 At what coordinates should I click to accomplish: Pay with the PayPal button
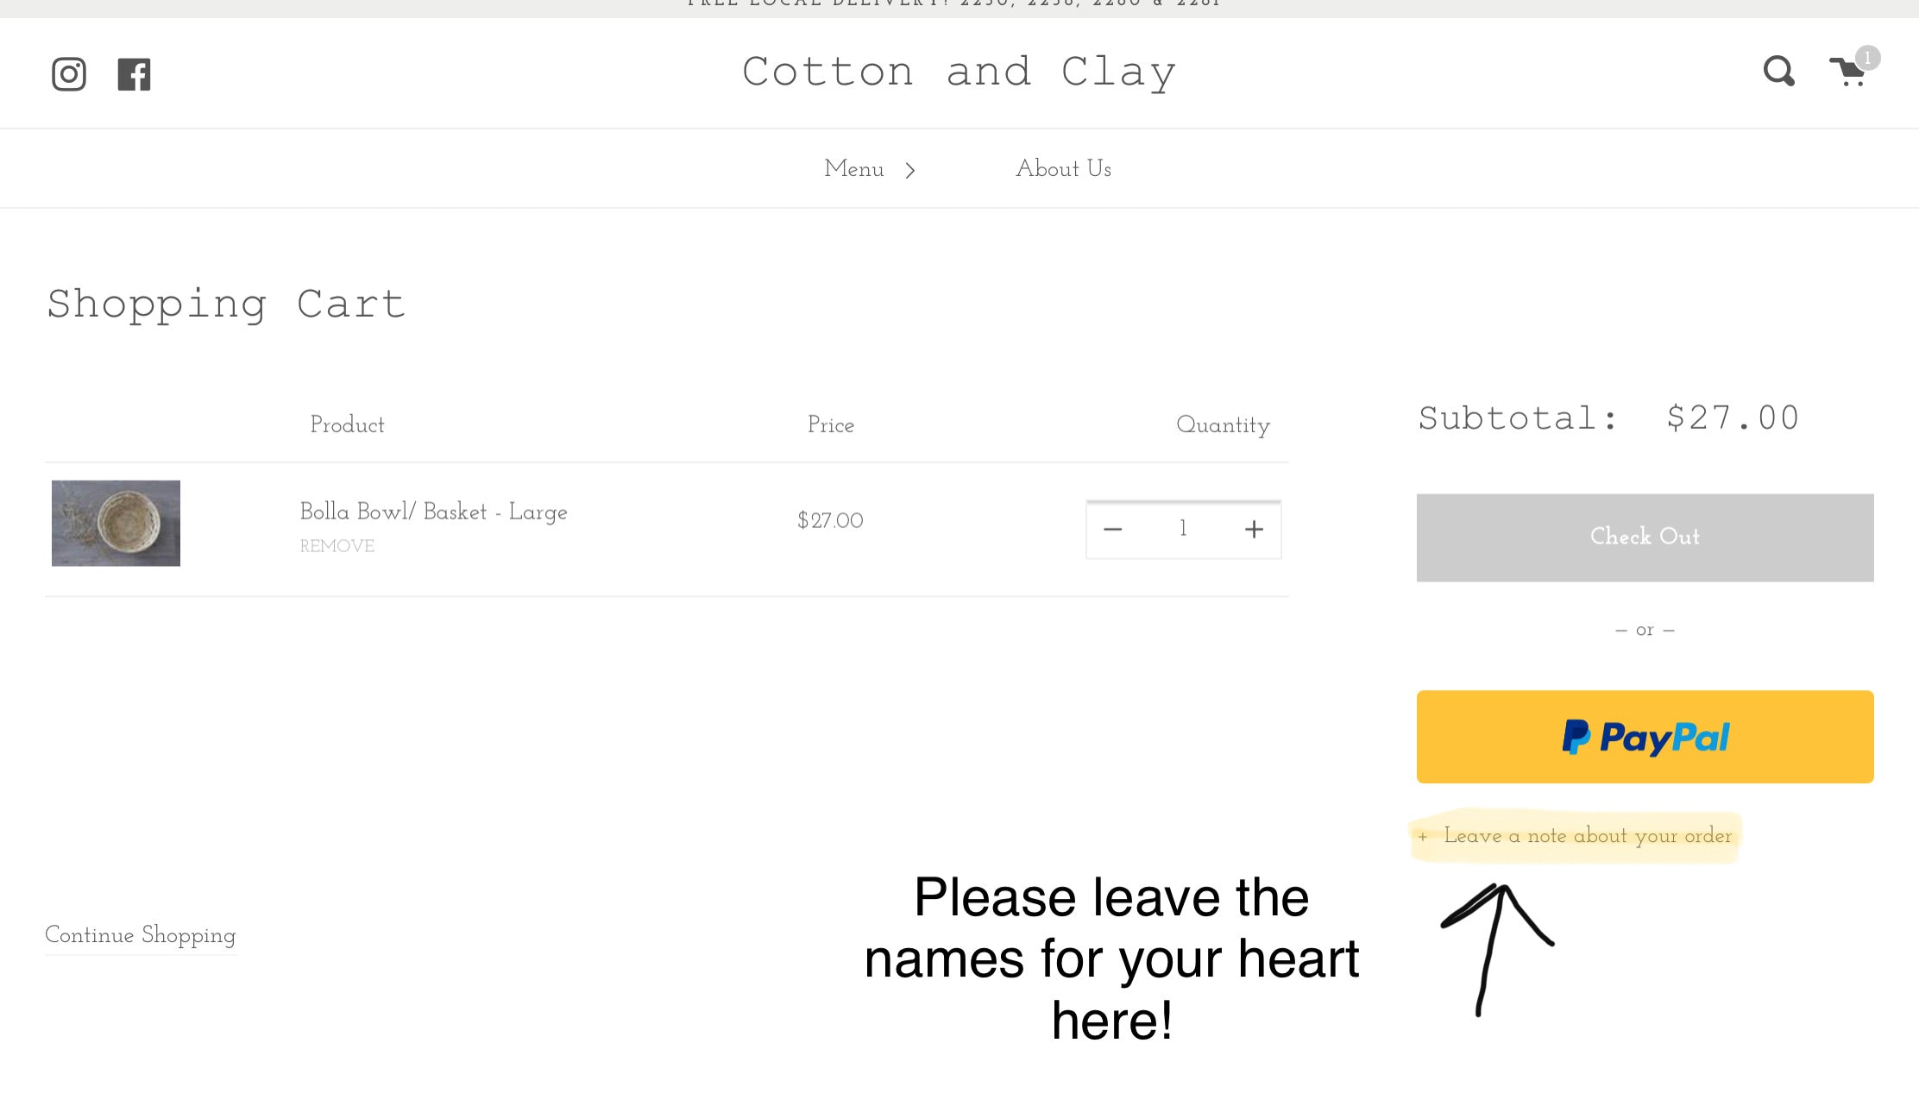click(1645, 737)
